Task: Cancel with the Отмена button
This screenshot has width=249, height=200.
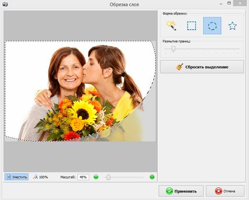Action: pos(225,191)
